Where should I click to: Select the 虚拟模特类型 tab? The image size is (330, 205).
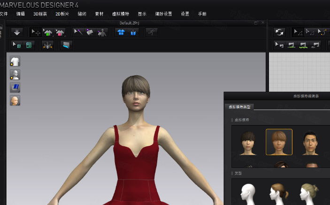point(239,107)
